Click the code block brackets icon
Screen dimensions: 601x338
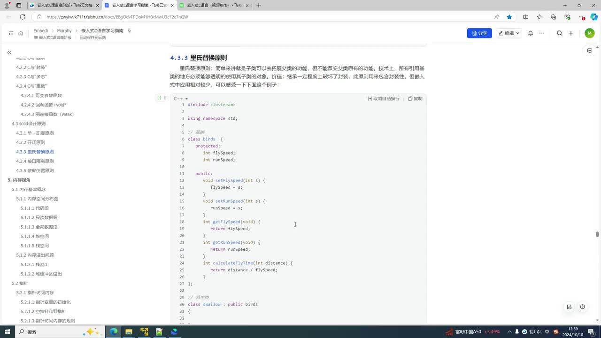click(159, 98)
